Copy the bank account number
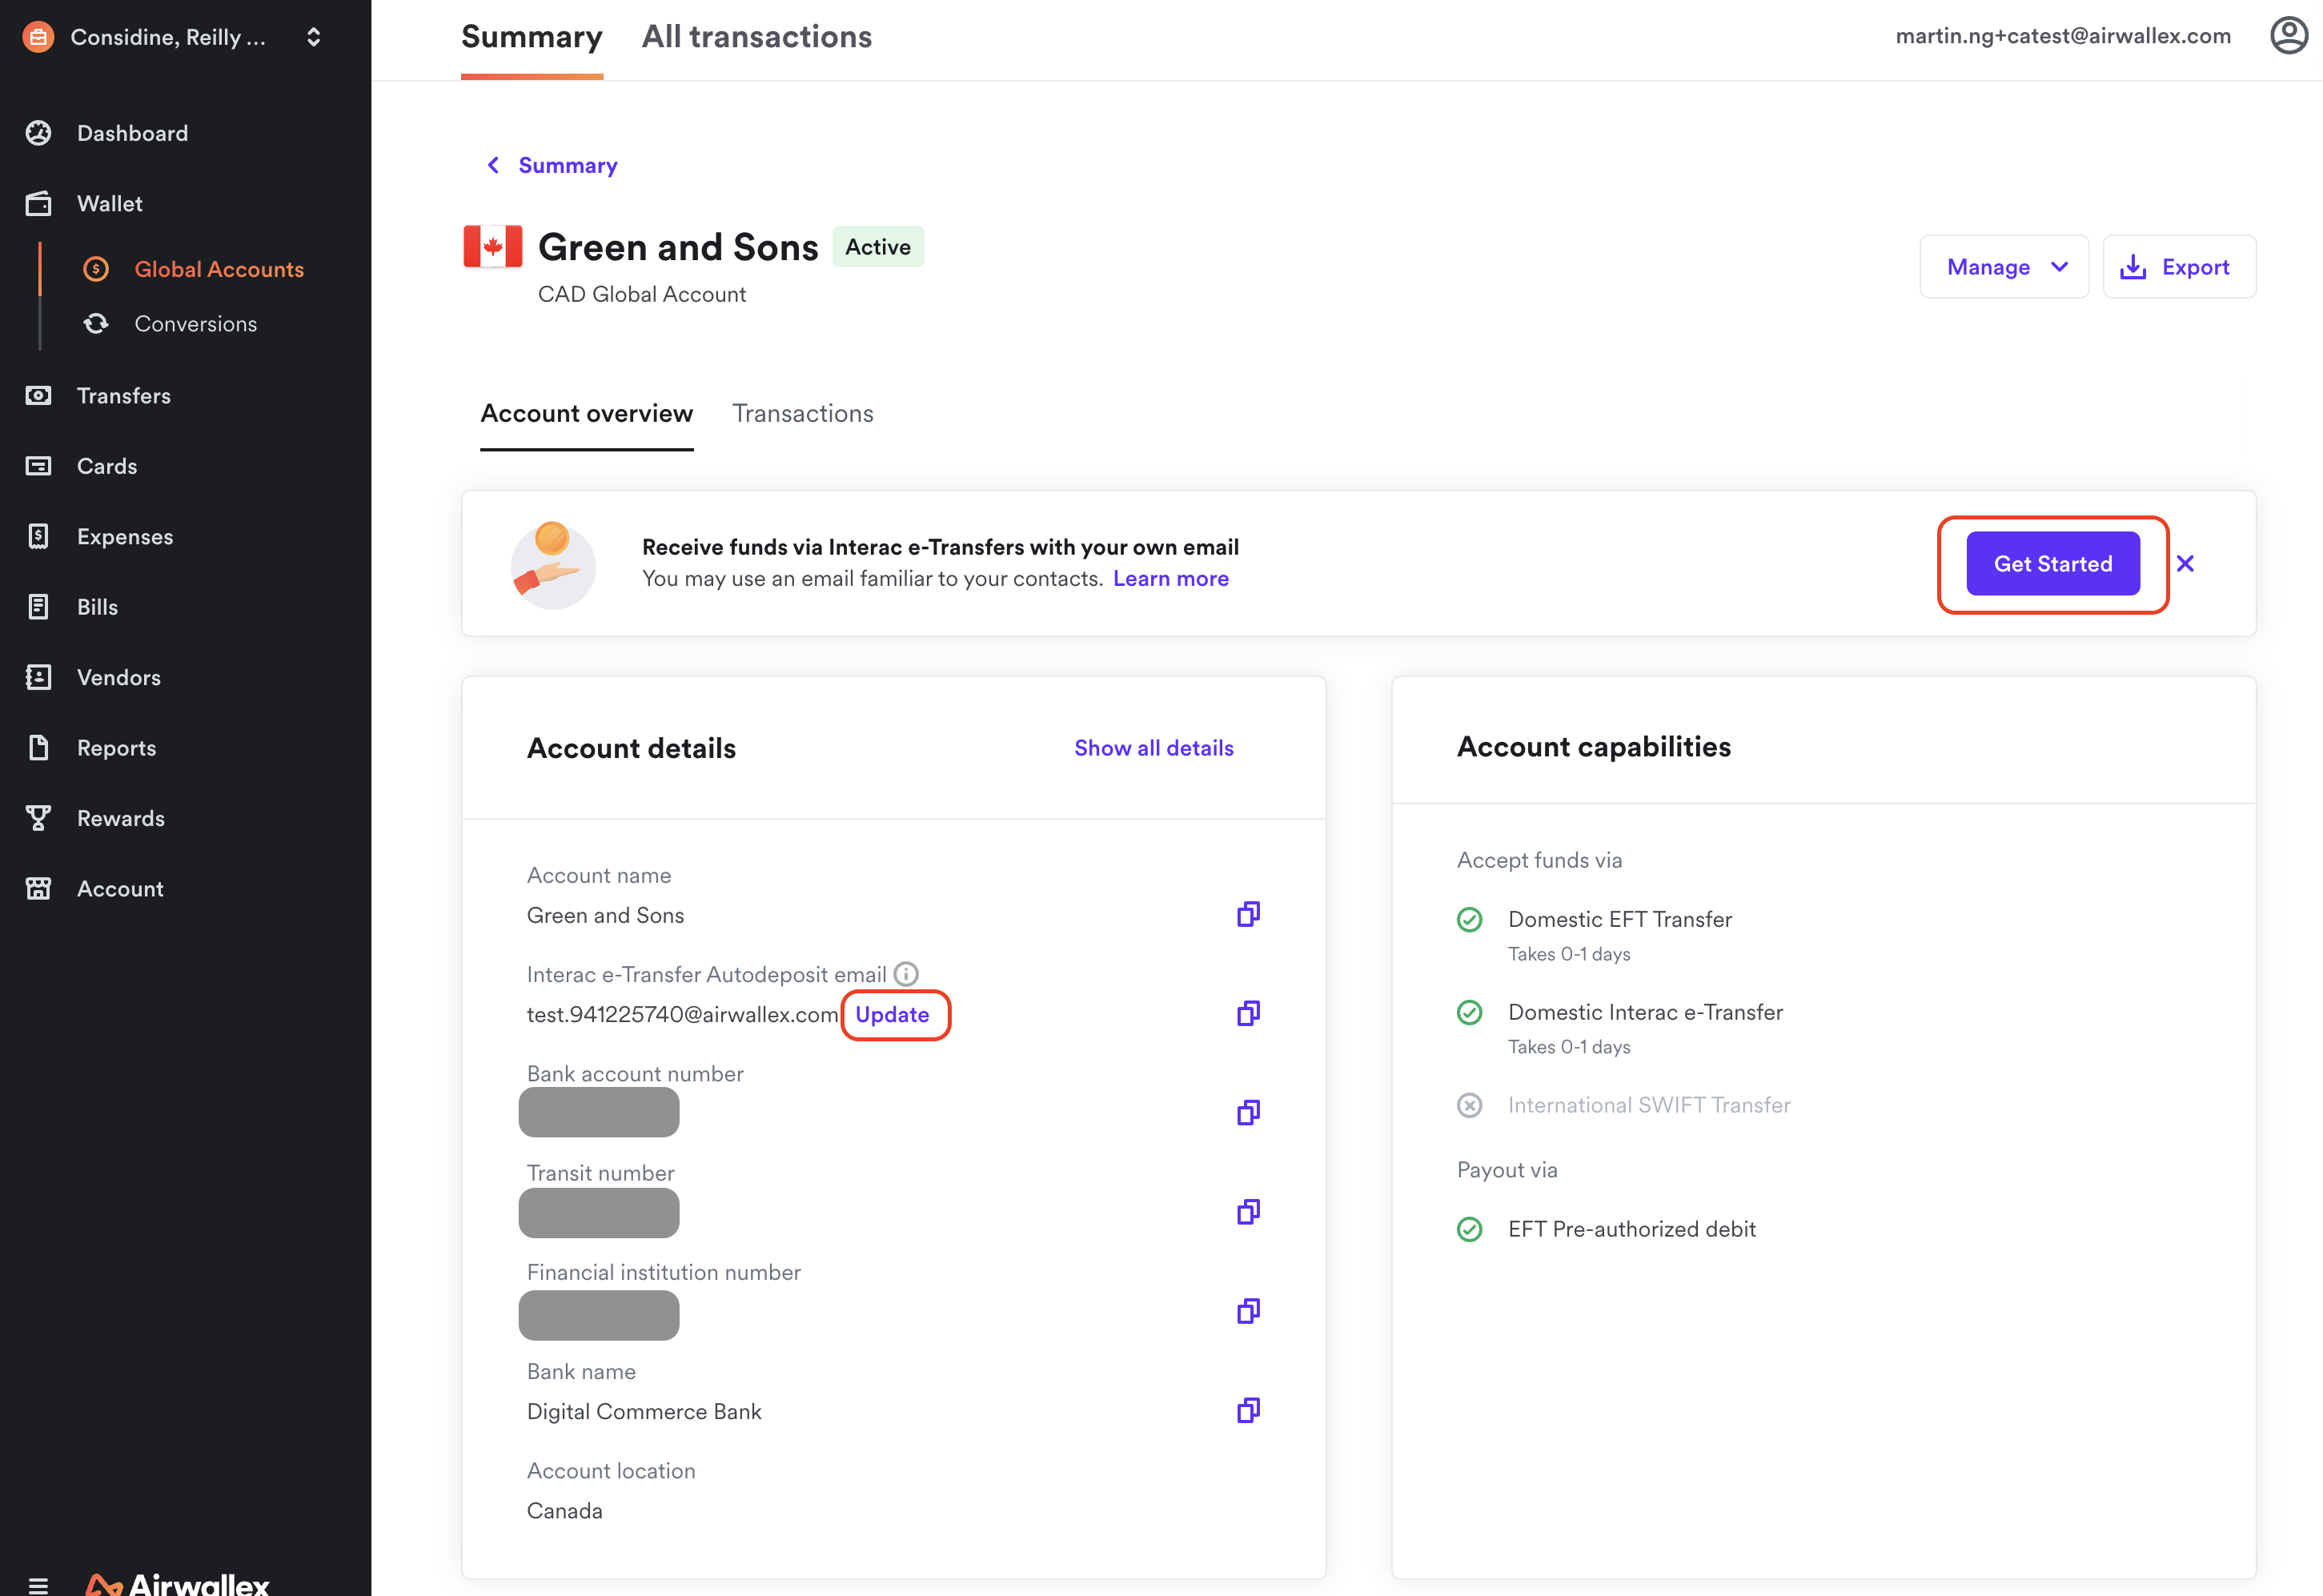The width and height of the screenshot is (2323, 1596). click(1247, 1112)
